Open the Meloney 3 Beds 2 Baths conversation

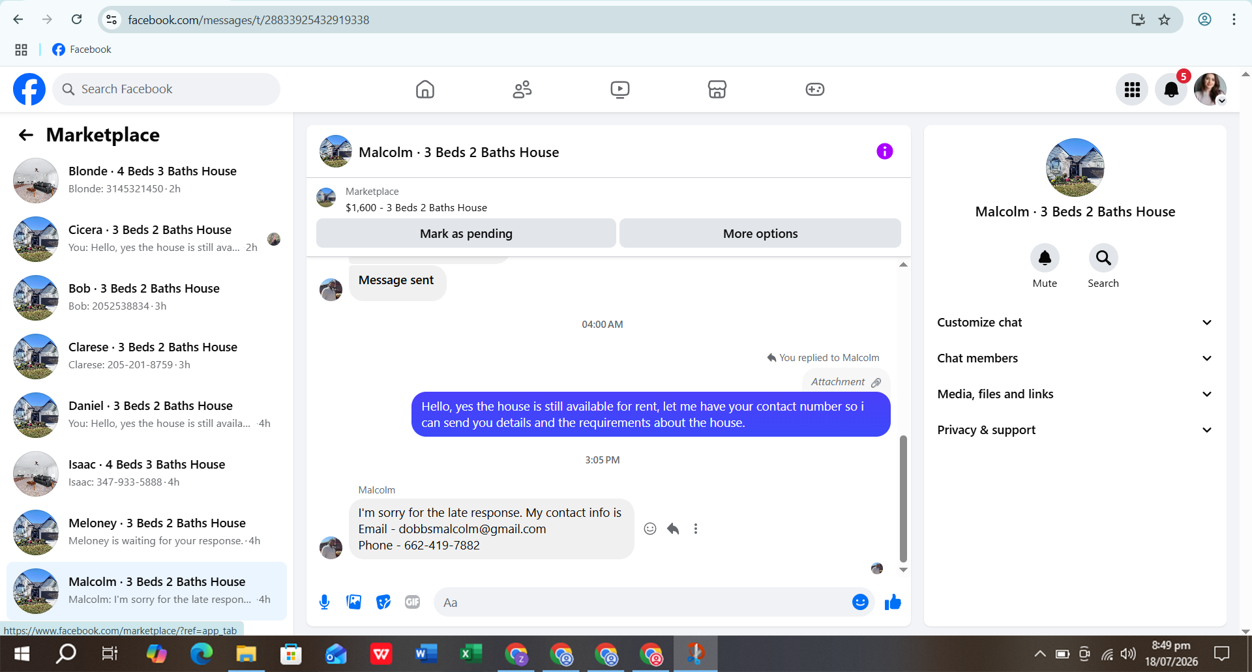click(147, 533)
